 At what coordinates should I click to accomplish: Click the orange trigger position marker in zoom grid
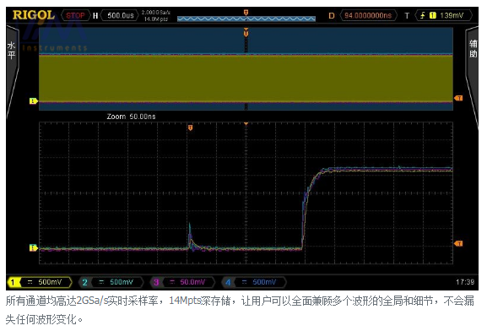191,128
